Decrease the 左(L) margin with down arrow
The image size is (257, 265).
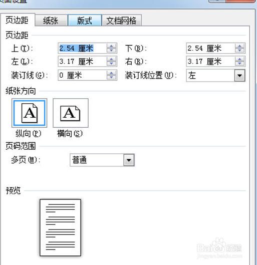[112, 64]
